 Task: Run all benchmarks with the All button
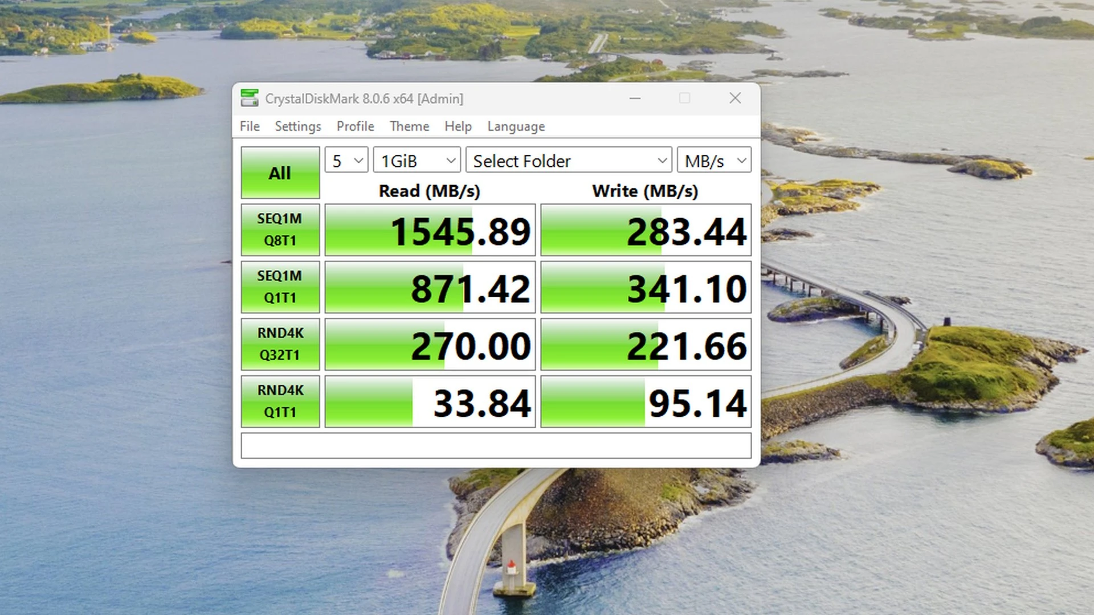pyautogui.click(x=280, y=173)
